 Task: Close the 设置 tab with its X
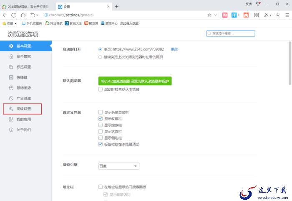(108, 7)
